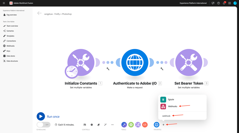Open the notifications bell
Viewport: 239px width, 133px height.
(x=224, y=3)
